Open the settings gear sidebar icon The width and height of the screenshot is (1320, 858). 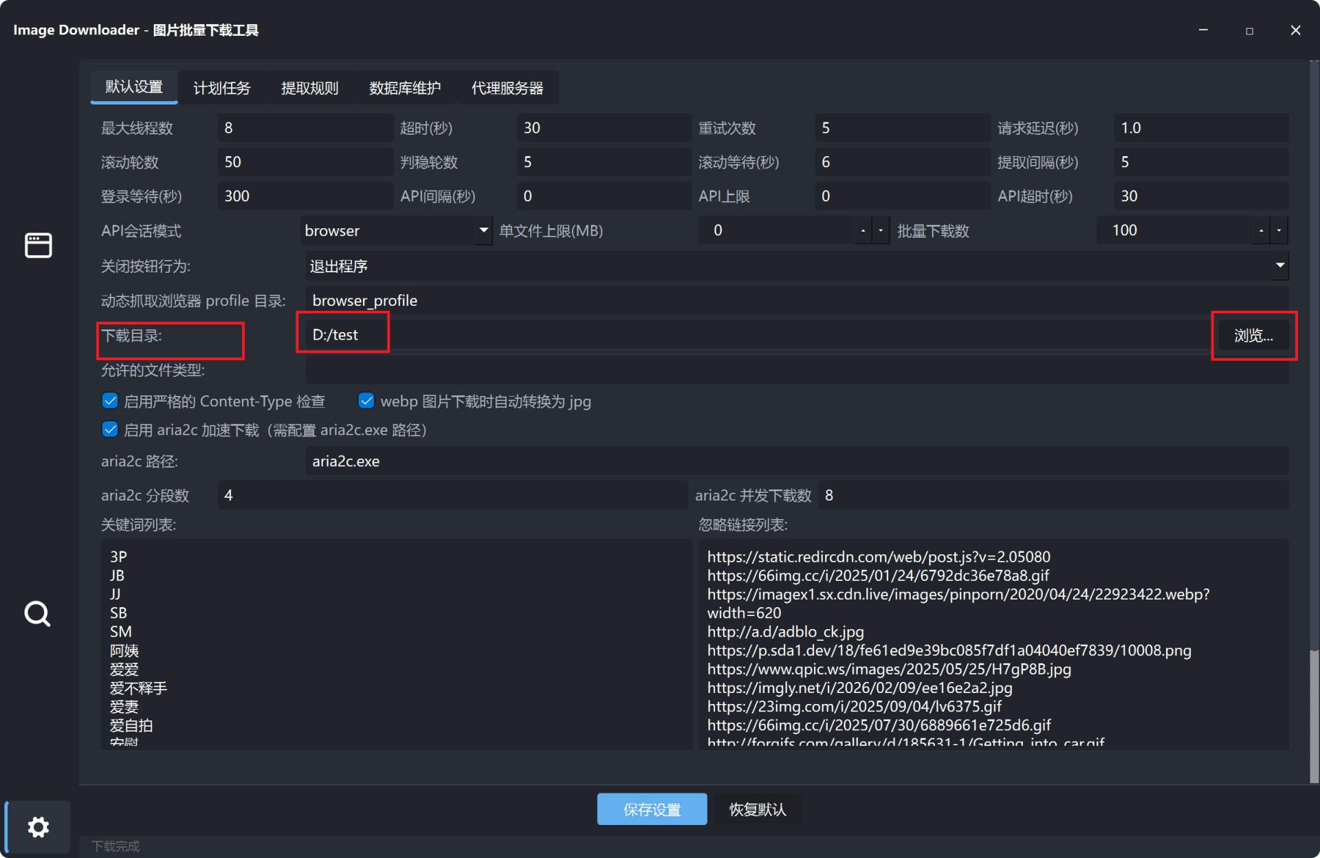pos(38,827)
